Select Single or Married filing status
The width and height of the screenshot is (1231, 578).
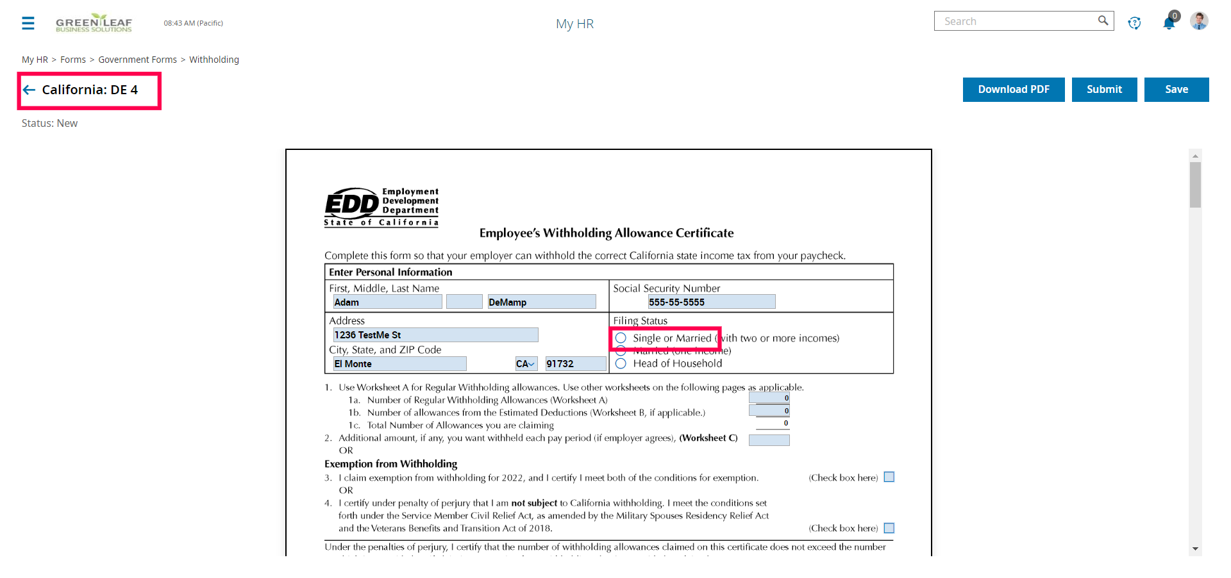tap(621, 338)
